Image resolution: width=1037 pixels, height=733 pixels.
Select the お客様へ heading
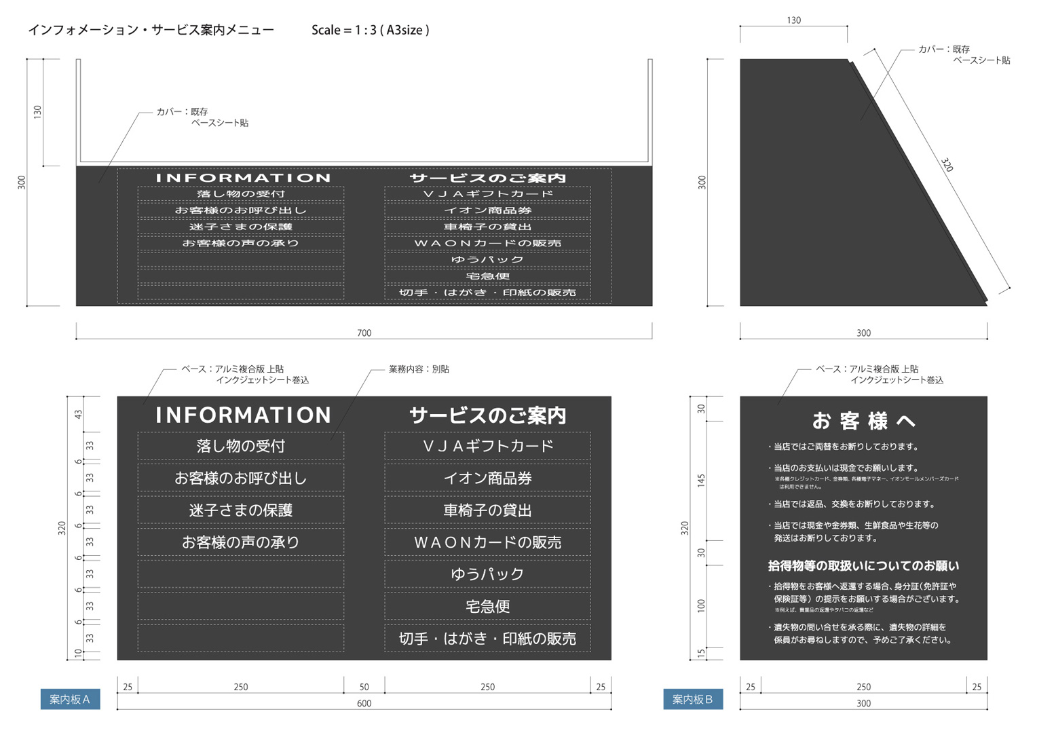(863, 421)
